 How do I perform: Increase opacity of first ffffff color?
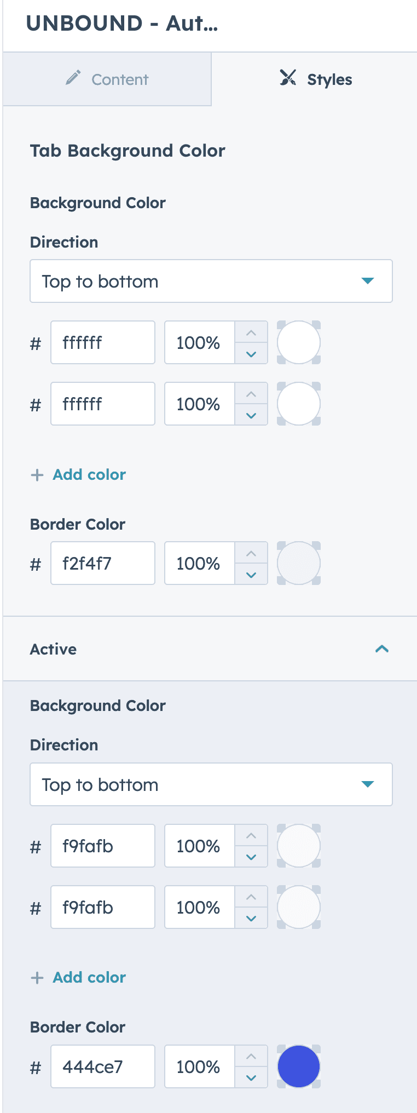[251, 333]
